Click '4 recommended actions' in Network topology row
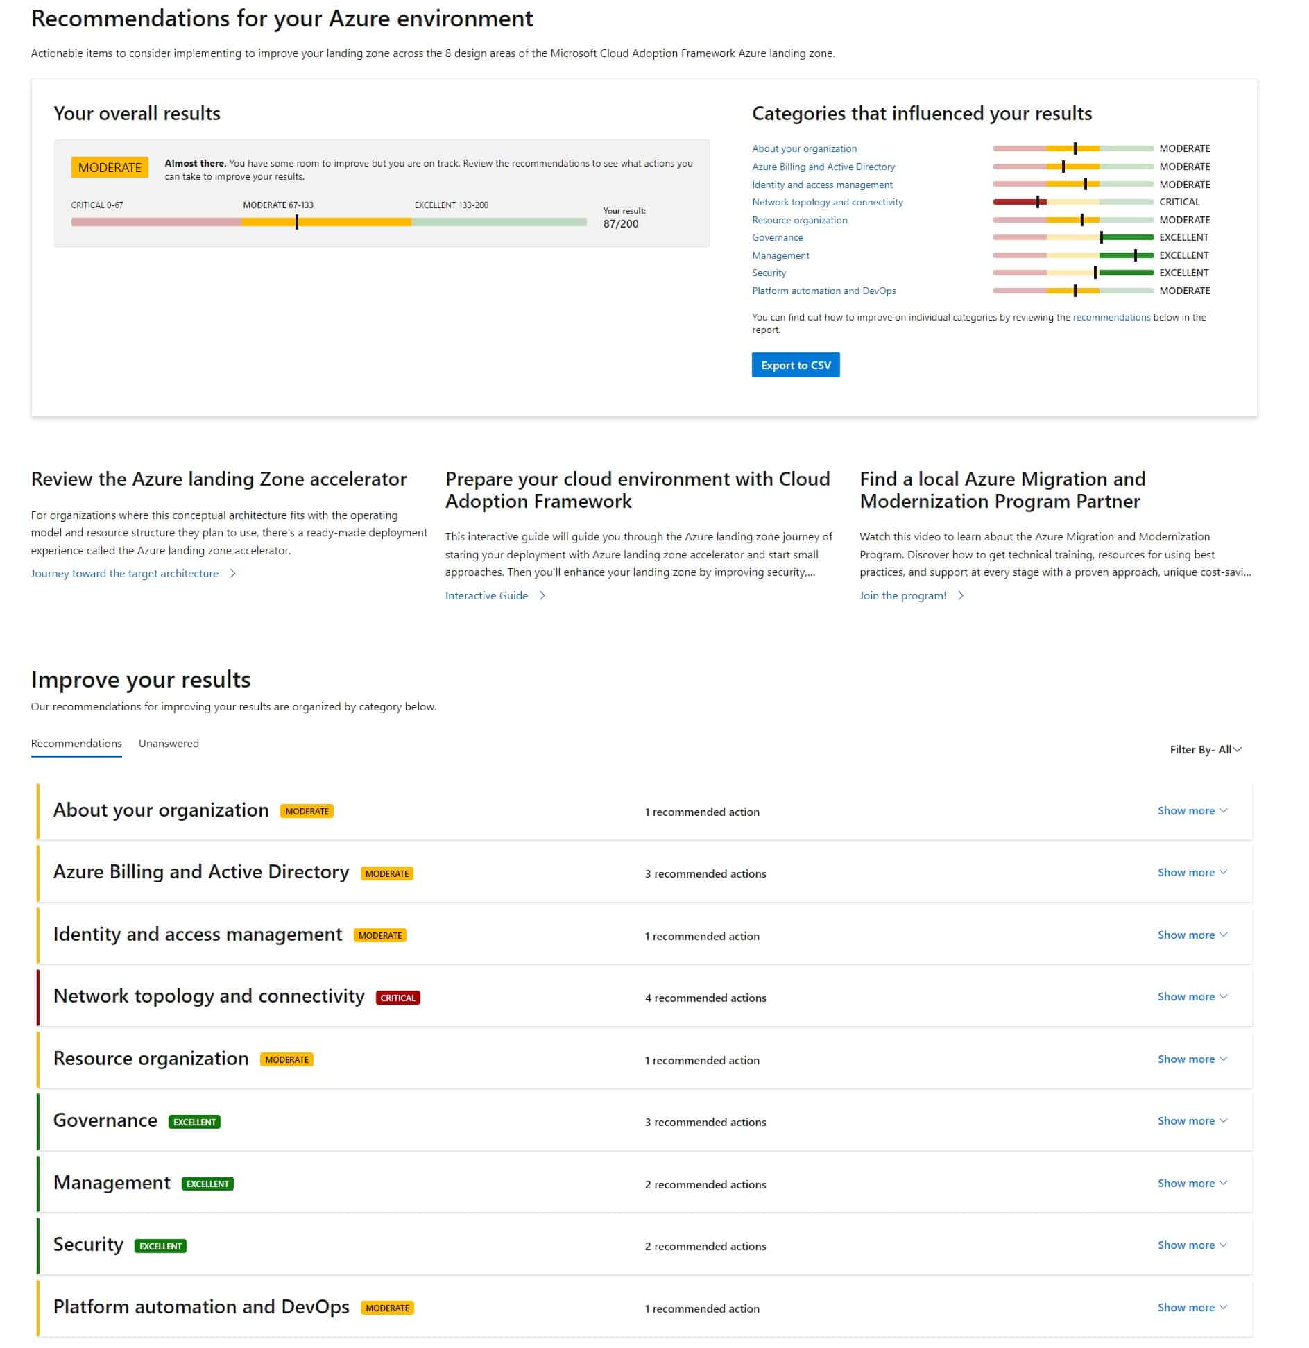 705,998
